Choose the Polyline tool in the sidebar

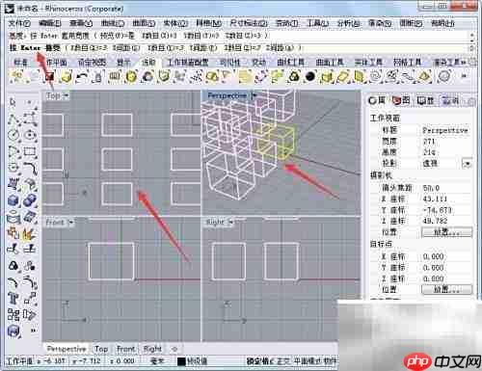click(x=13, y=119)
